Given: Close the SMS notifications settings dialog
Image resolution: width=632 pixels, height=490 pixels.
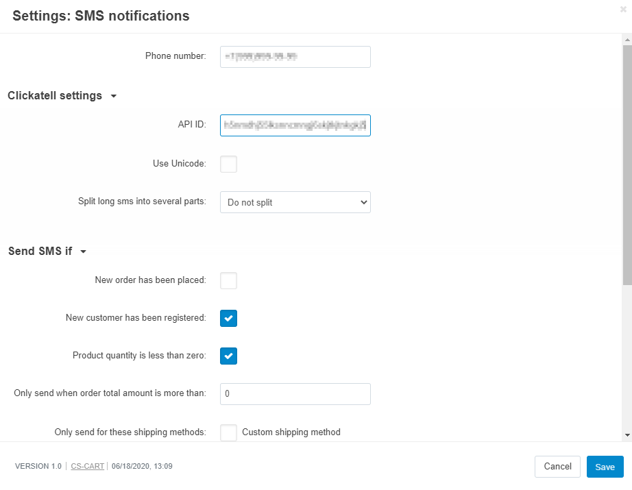Looking at the screenshot, I should pos(623,10).
